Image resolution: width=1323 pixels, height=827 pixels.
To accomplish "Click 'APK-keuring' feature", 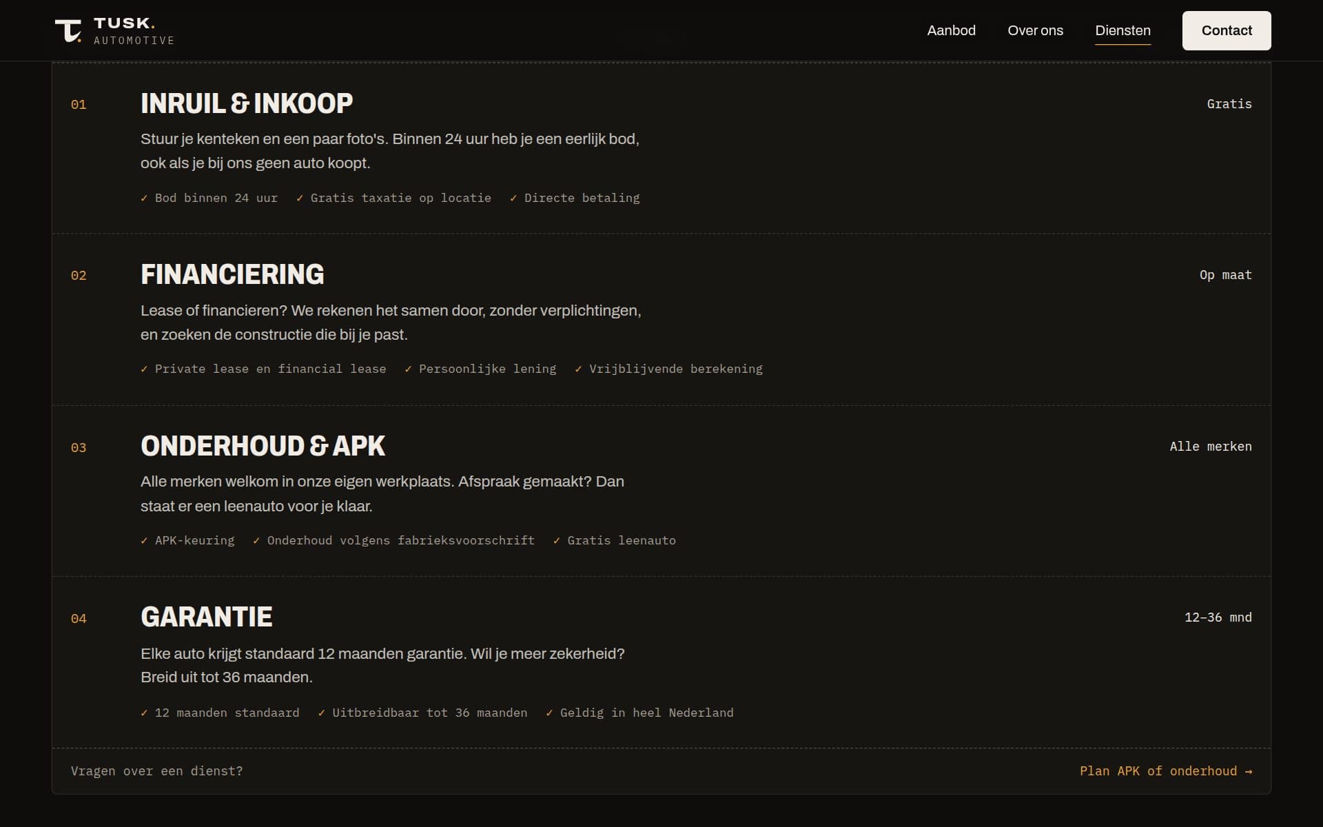I will [x=187, y=540].
